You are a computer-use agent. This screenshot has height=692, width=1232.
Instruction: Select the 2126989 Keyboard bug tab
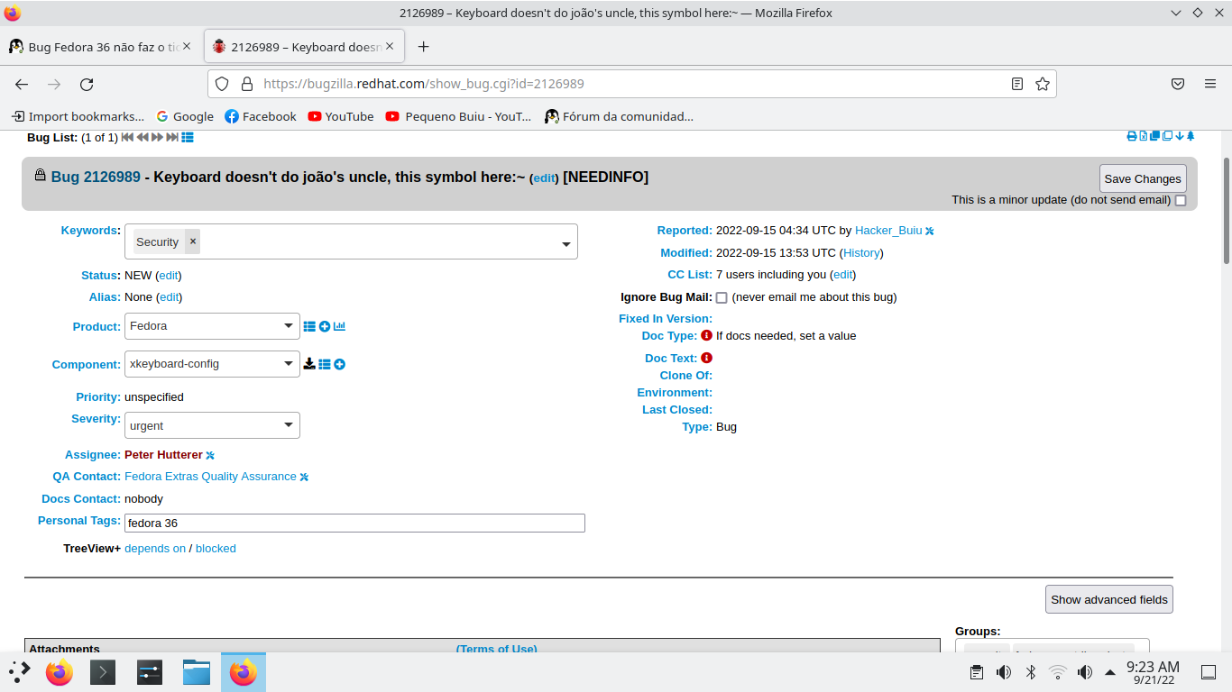point(304,47)
